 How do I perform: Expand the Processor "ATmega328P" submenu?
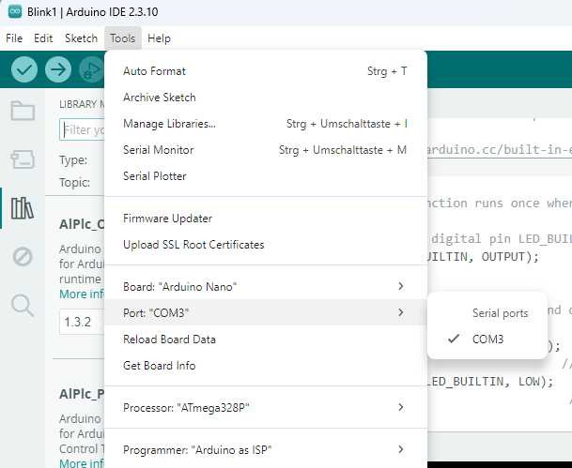[266, 408]
